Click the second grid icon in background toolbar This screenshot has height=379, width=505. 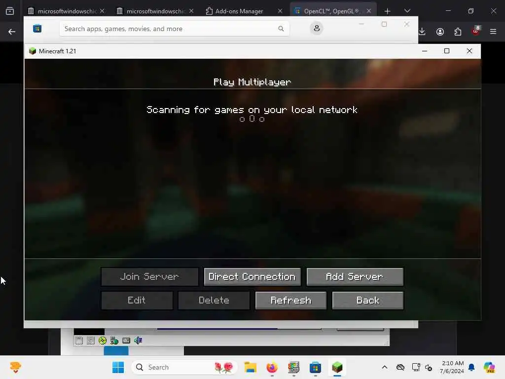91,341
